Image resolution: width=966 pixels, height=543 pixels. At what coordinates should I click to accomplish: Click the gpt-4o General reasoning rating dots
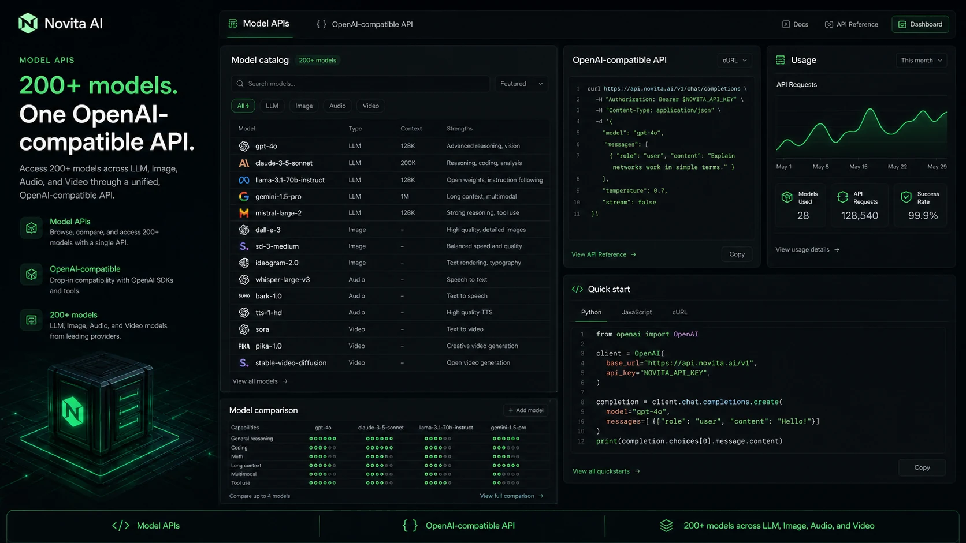322,439
